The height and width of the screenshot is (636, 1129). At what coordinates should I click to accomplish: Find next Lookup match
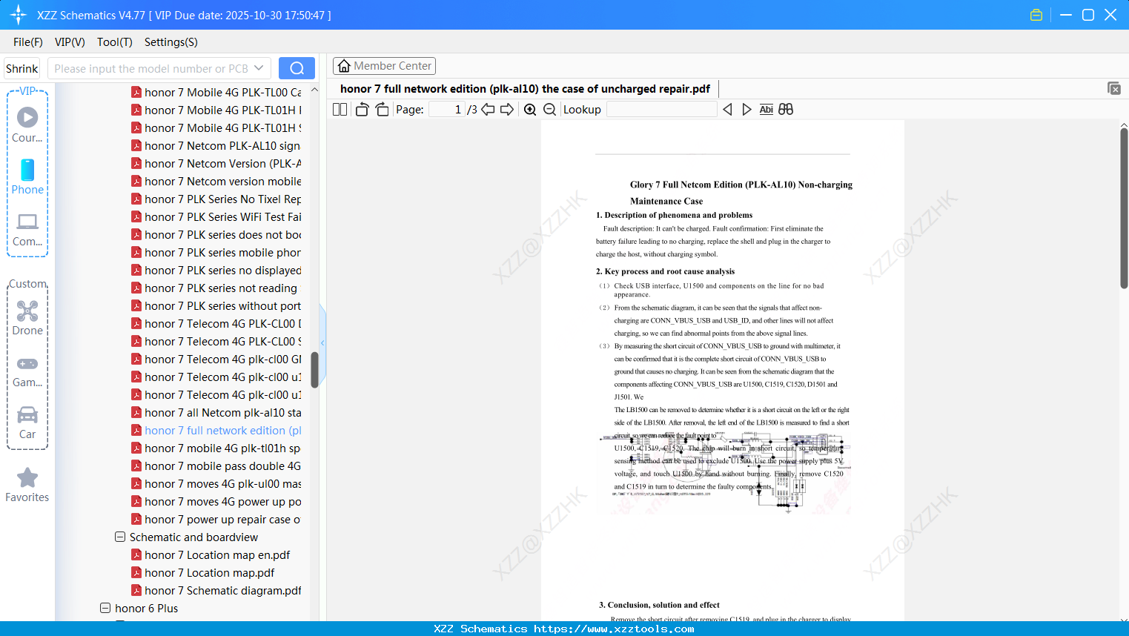746,109
